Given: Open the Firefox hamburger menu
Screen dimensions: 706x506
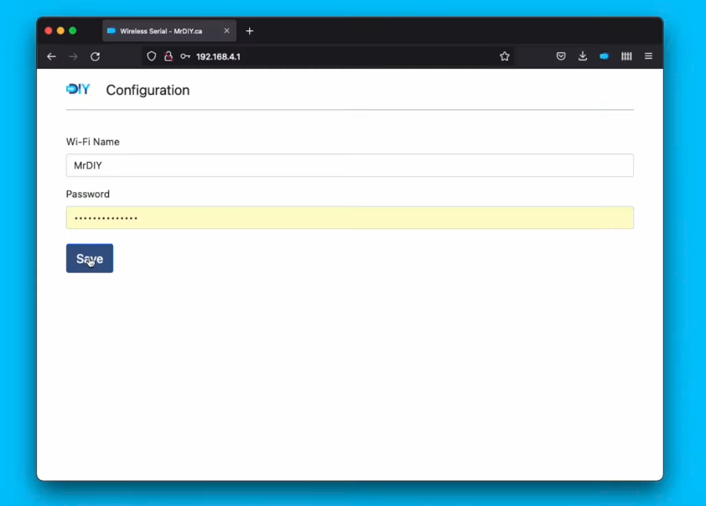Looking at the screenshot, I should coord(648,56).
